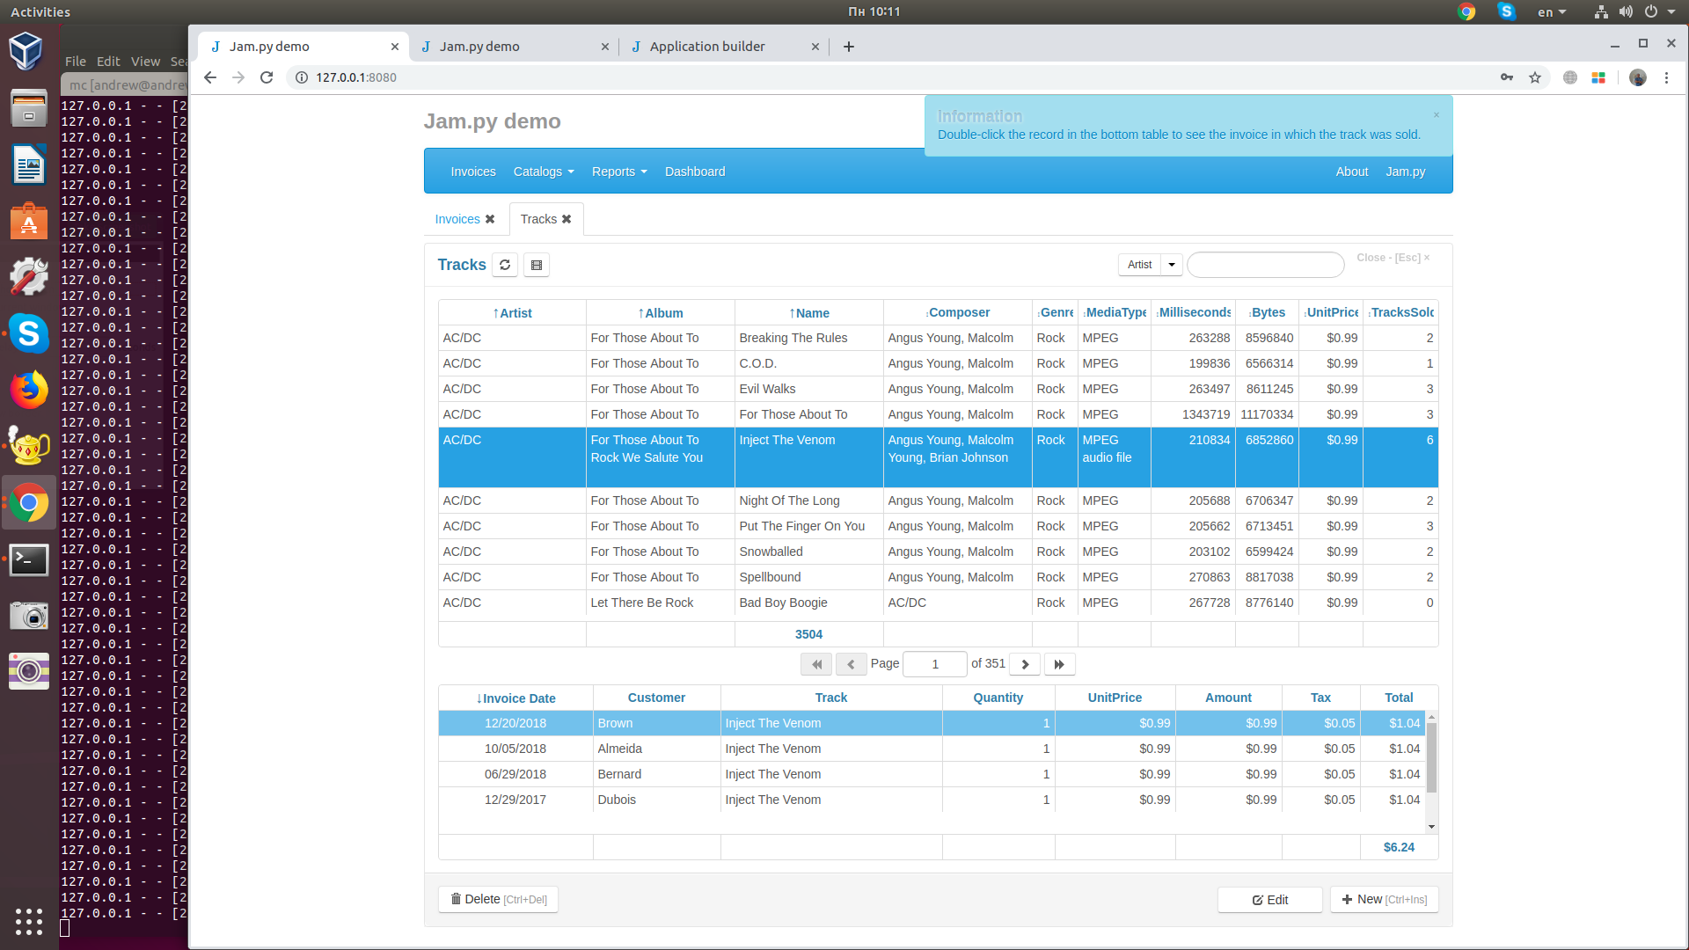Image resolution: width=1689 pixels, height=950 pixels.
Task: Sort Tracks by Composer column
Action: coord(958,312)
